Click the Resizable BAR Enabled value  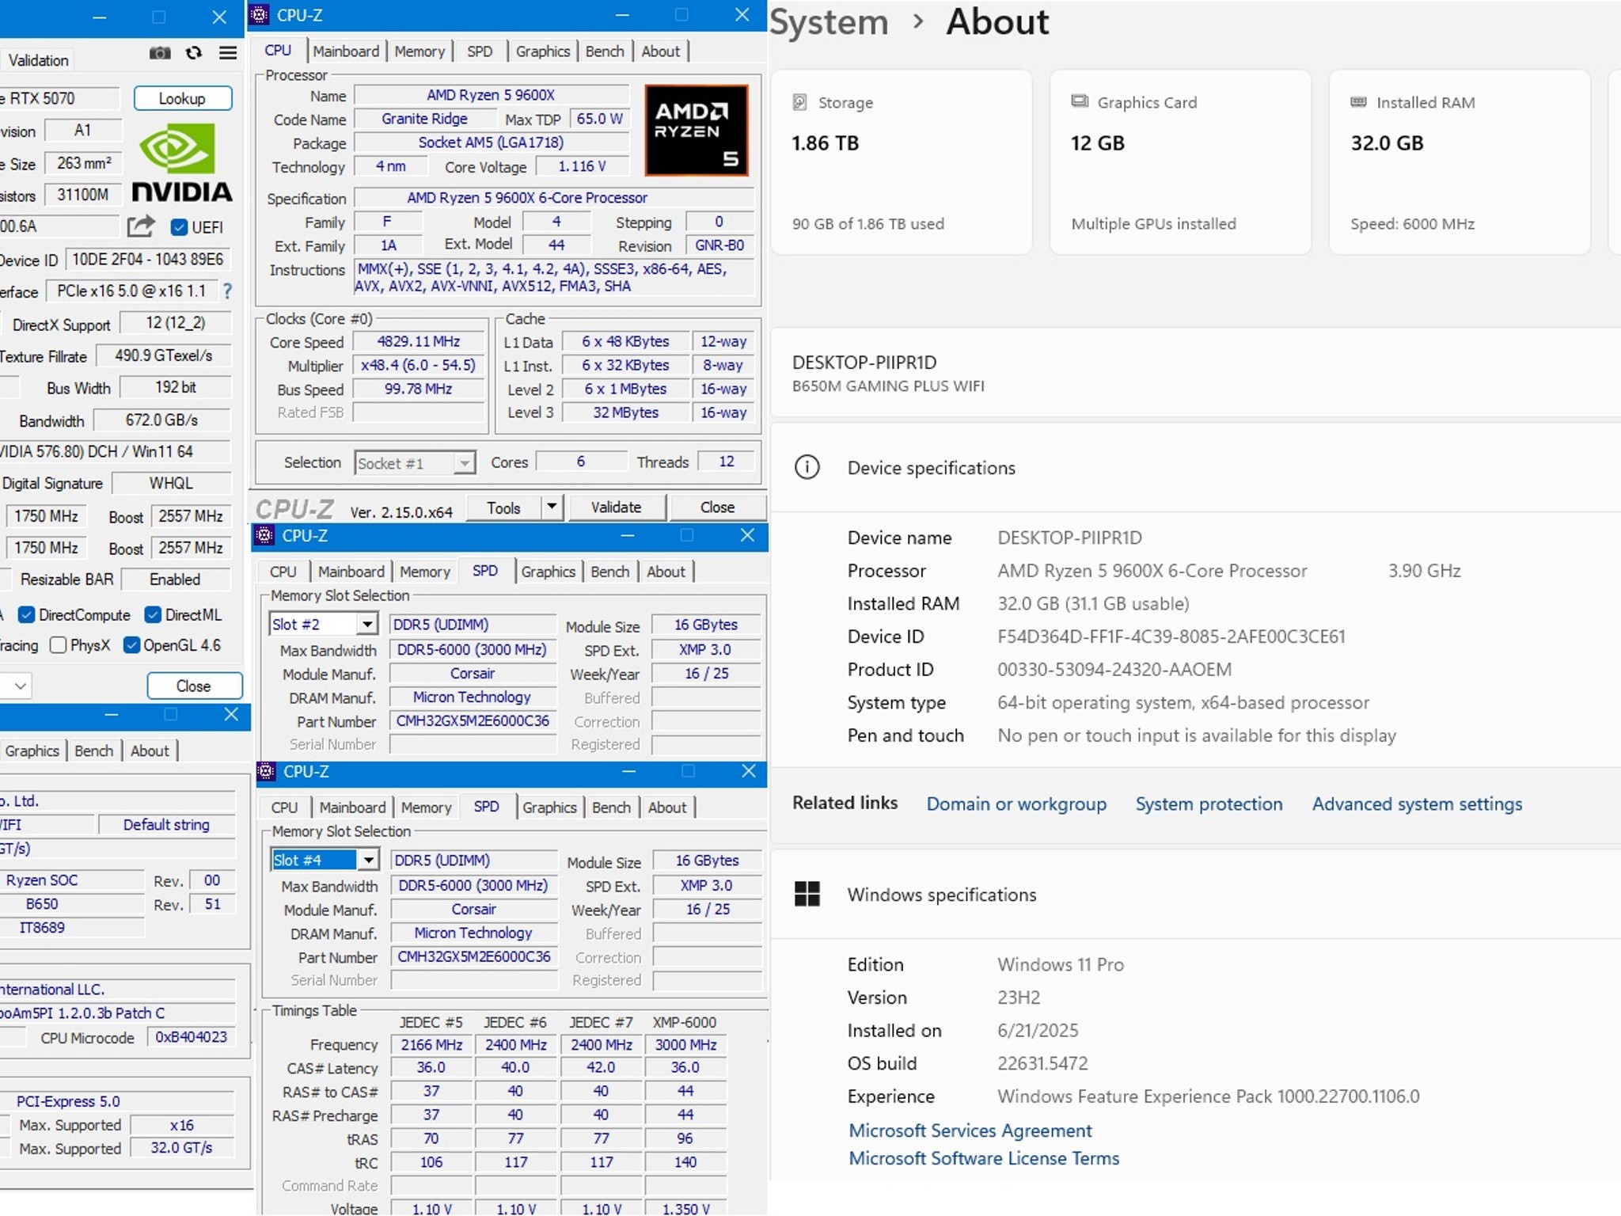[175, 579]
